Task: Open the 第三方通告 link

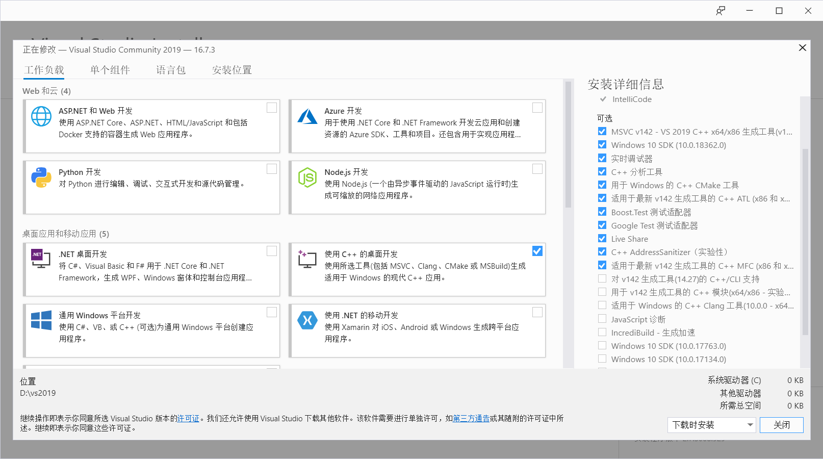Action: (x=471, y=418)
